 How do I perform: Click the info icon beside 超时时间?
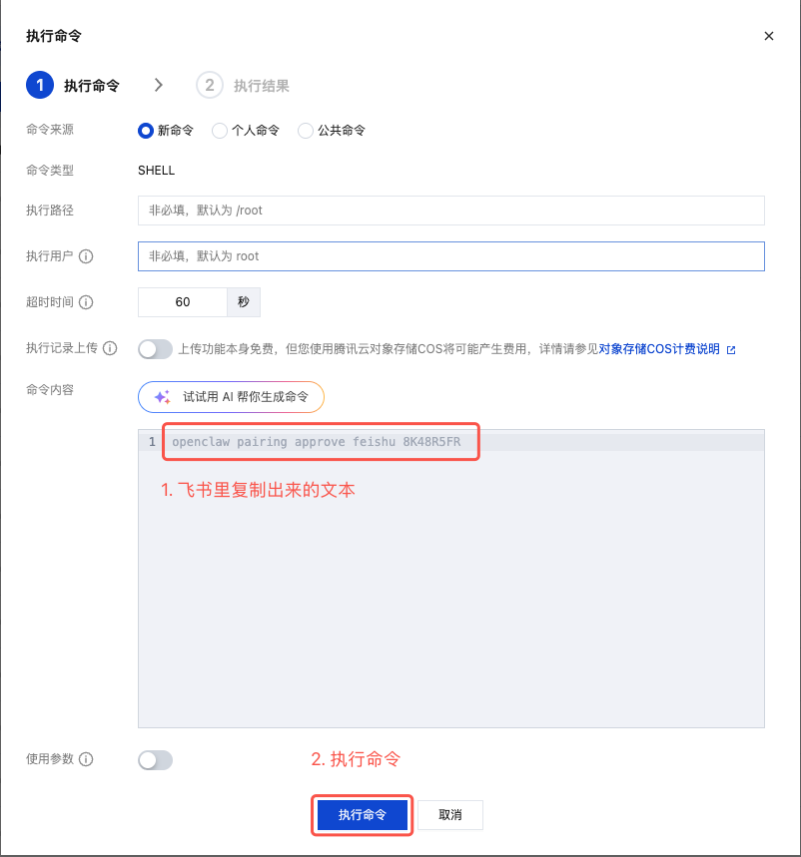click(86, 302)
